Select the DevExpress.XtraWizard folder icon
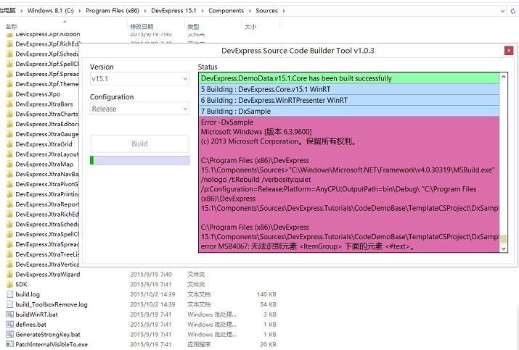This screenshot has height=350, width=519. point(9,274)
